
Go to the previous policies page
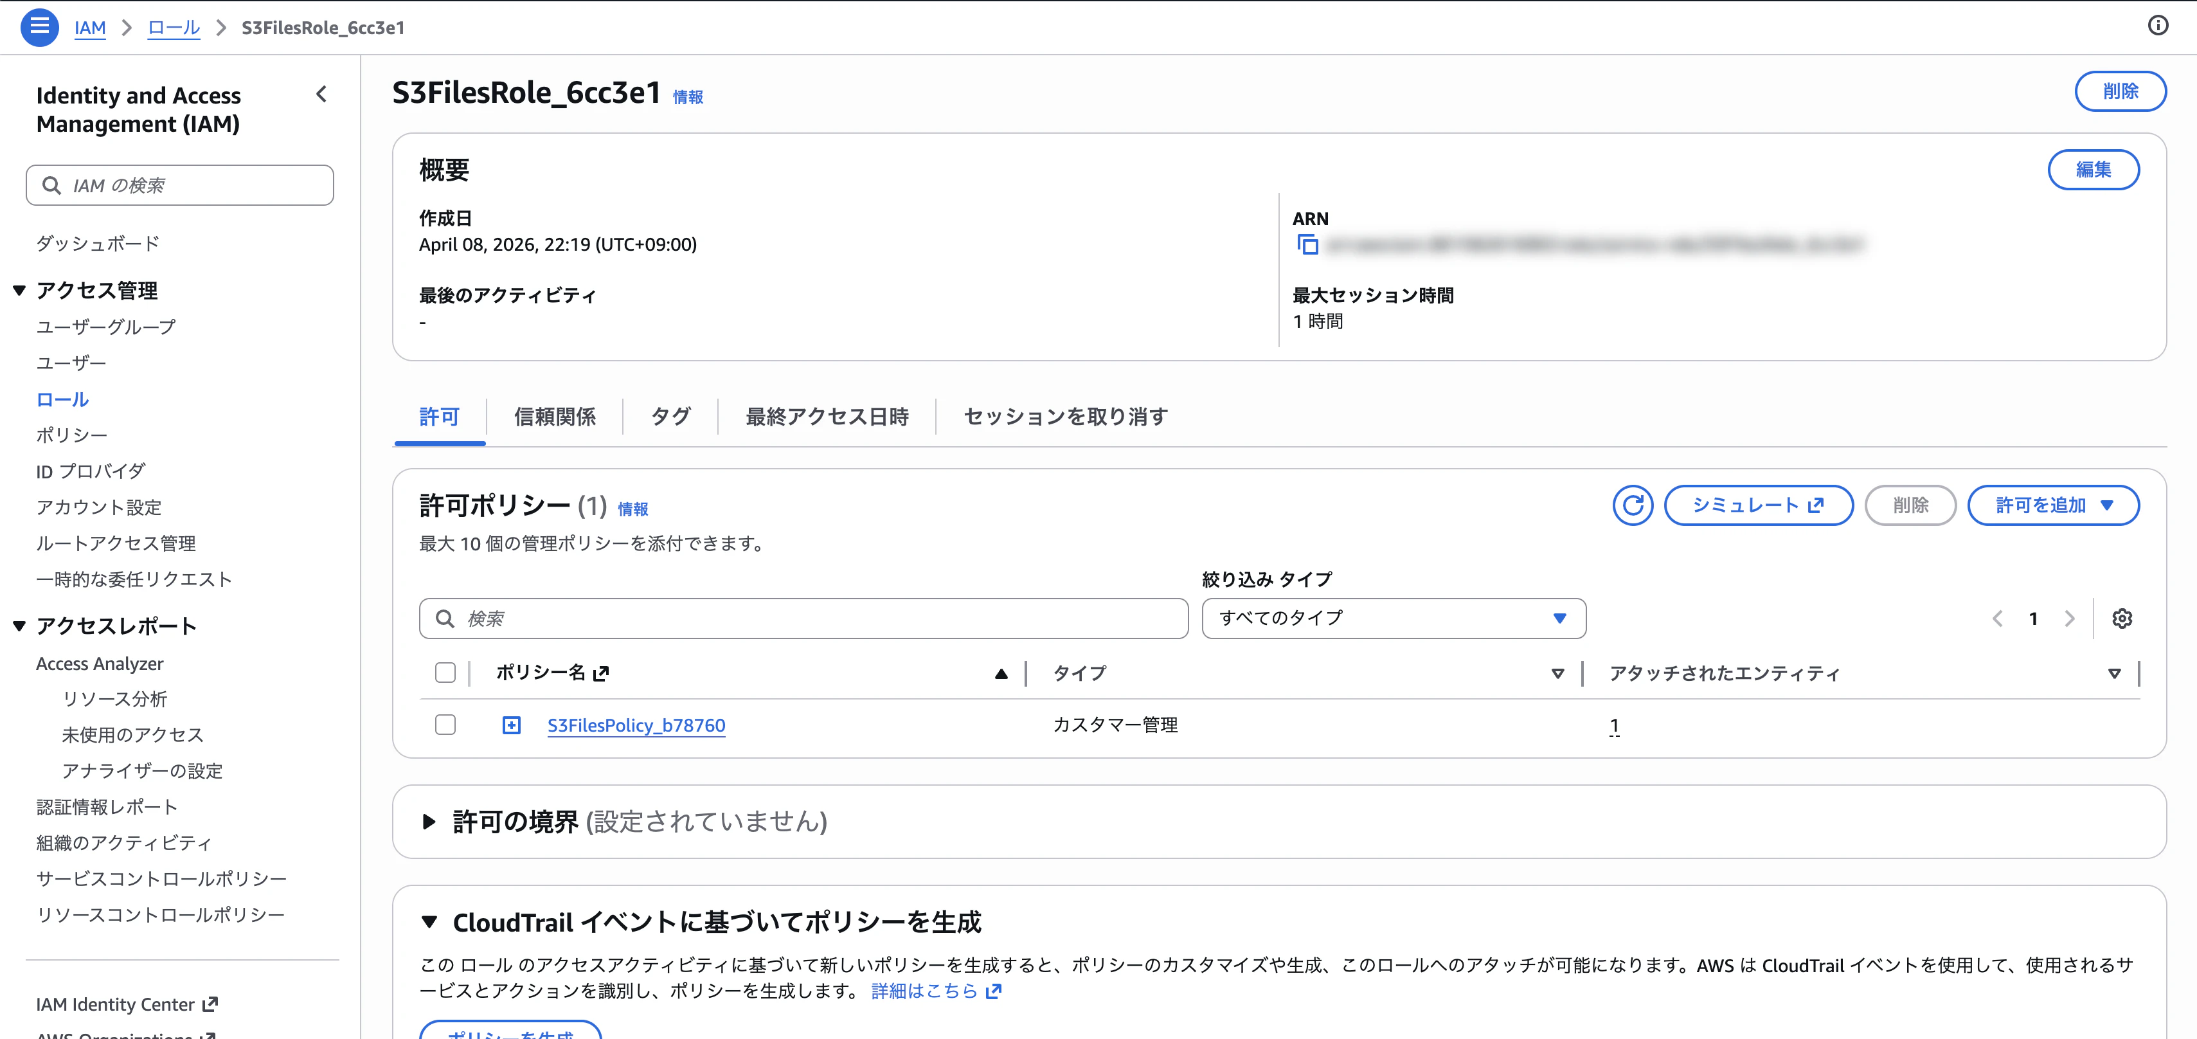1998,619
